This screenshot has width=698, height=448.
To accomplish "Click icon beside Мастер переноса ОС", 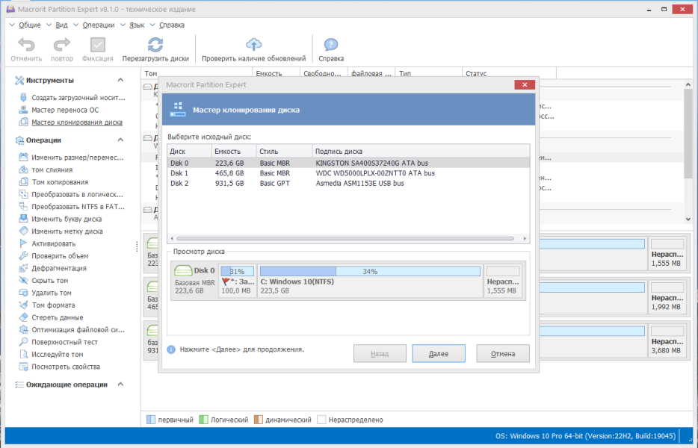I will click(x=23, y=110).
